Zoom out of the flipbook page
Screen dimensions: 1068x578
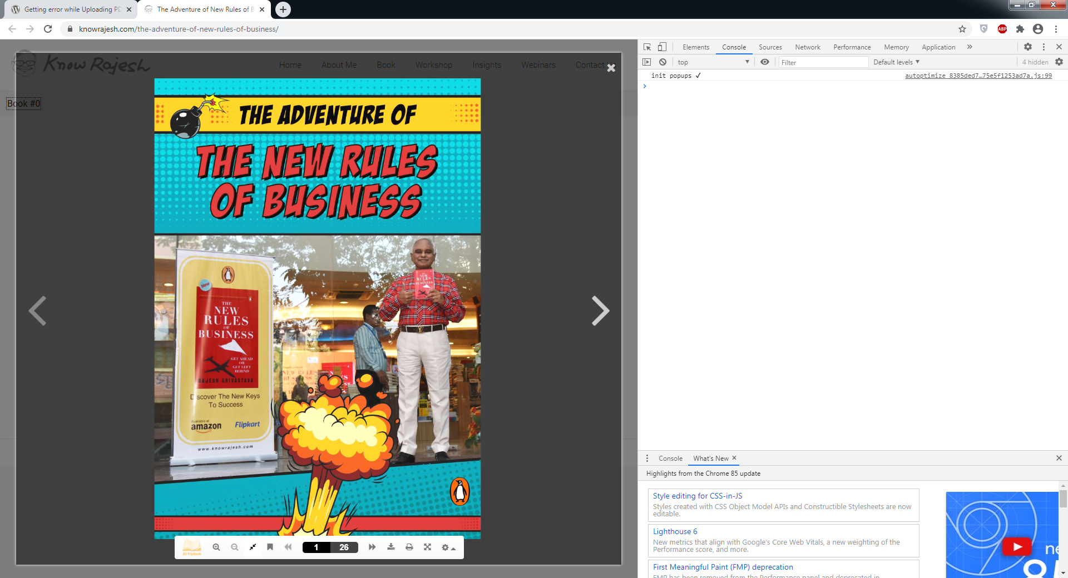(235, 547)
